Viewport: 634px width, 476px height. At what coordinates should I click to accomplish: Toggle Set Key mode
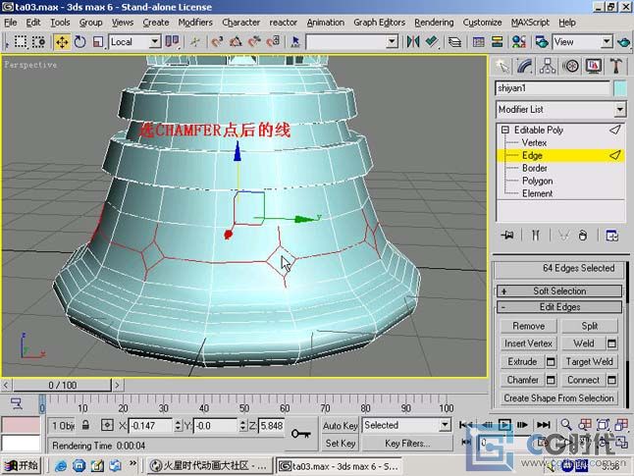(340, 444)
